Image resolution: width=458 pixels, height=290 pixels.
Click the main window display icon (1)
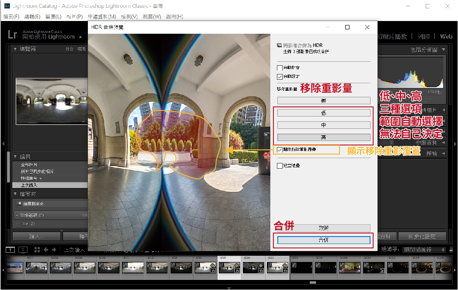[x=10, y=250]
